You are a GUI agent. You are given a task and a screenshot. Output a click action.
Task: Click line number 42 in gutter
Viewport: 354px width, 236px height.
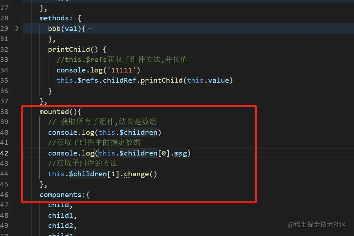coord(4,153)
